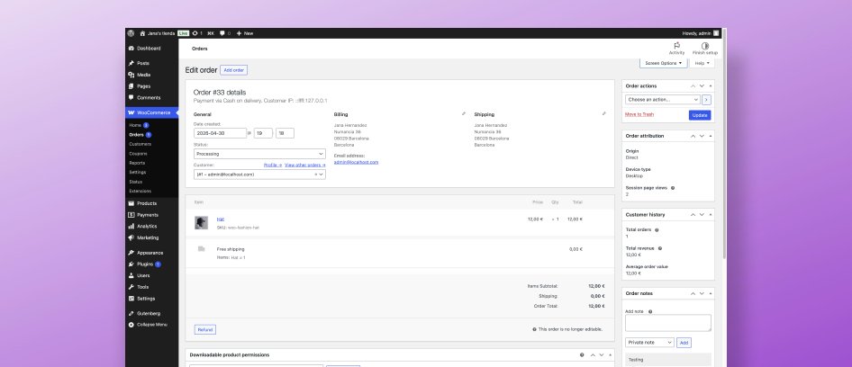The height and width of the screenshot is (367, 852).
Task: Click the blue Update button
Action: pos(700,115)
